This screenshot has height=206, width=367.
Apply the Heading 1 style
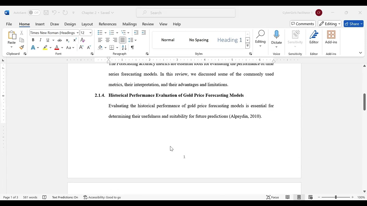click(230, 40)
